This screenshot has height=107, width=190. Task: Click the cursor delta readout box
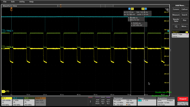(x=137, y=13)
